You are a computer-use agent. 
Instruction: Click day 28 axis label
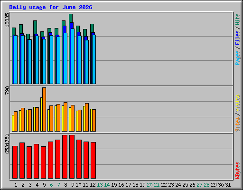tap(206, 185)
